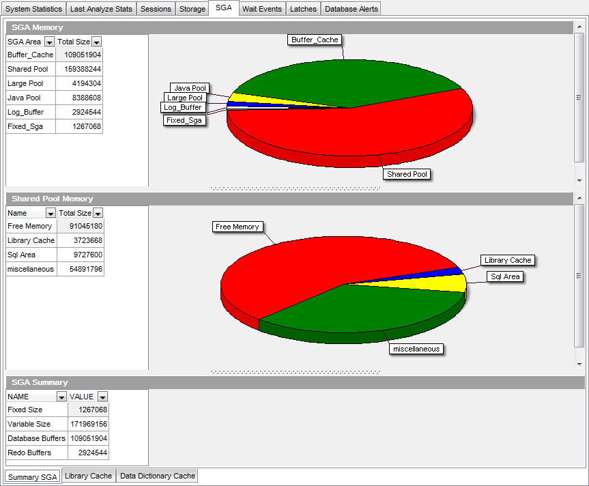This screenshot has width=589, height=486.
Task: Open the SGA Summary VALUE column dropdown
Action: click(x=102, y=397)
